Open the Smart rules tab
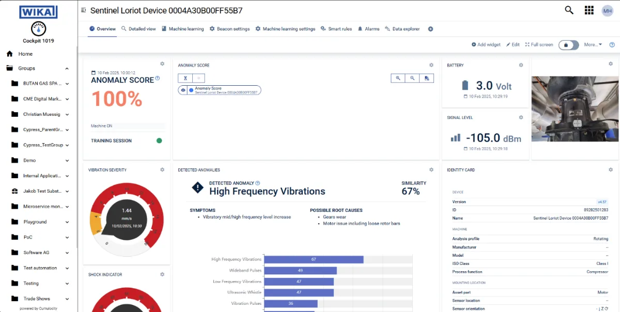 coord(336,29)
